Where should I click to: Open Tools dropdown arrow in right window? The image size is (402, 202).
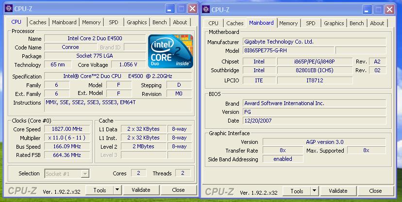click(x=314, y=191)
